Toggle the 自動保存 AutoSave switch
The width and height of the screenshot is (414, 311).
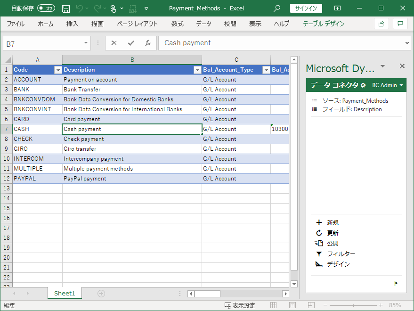click(x=46, y=8)
